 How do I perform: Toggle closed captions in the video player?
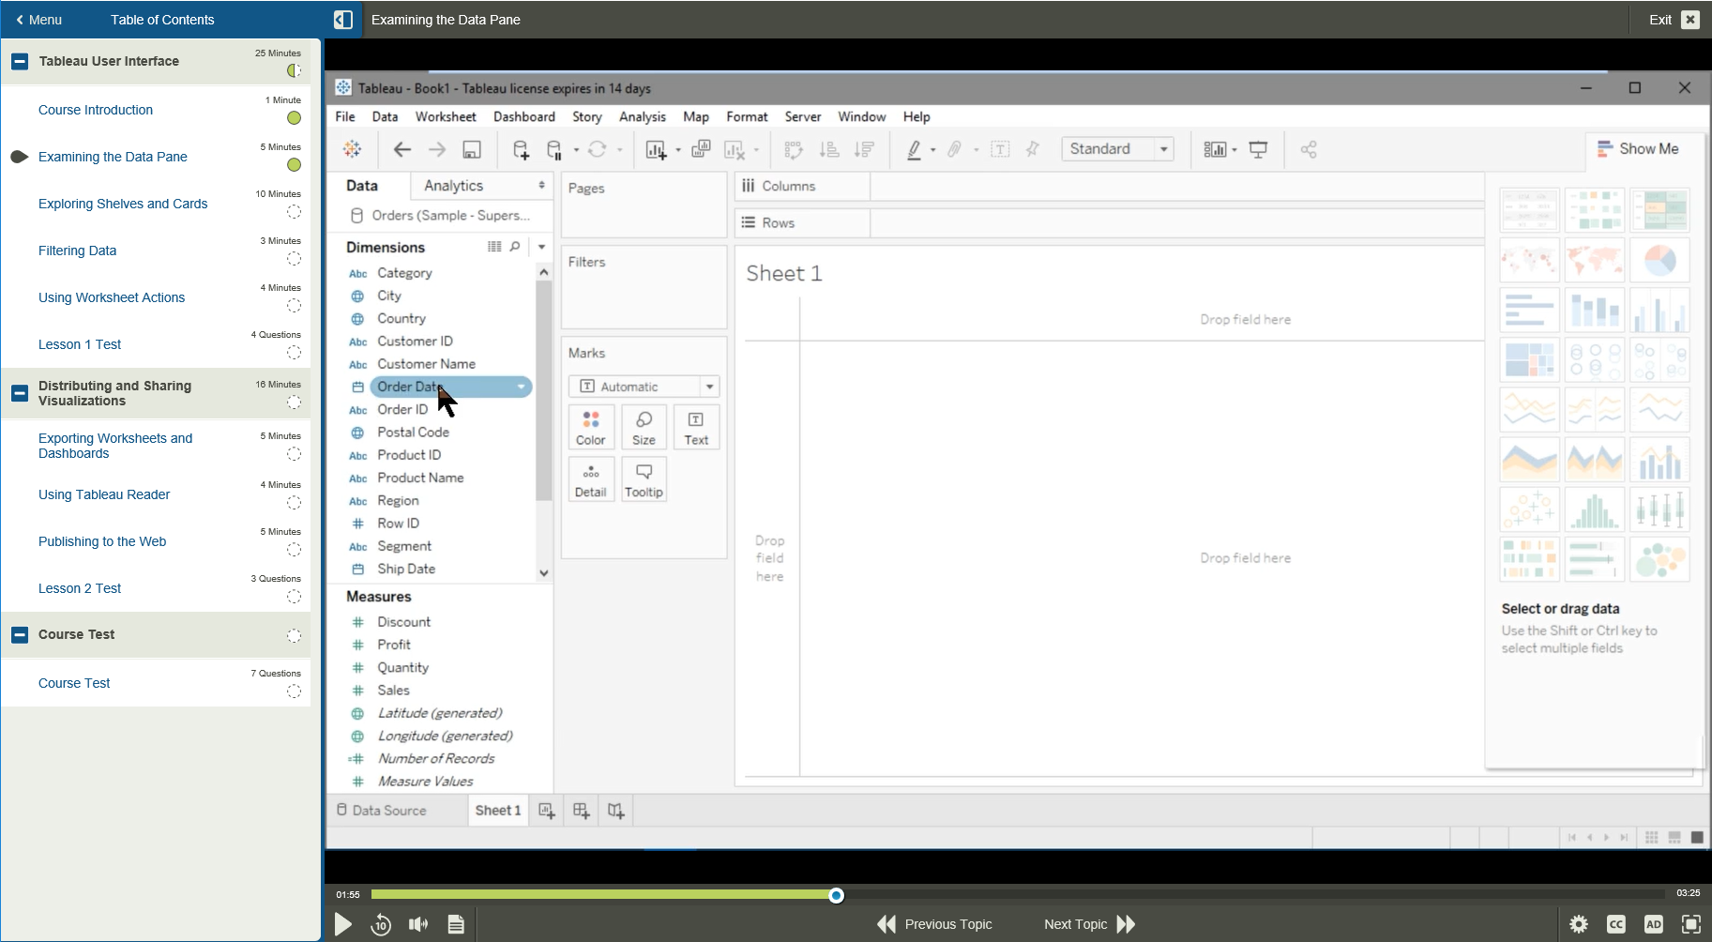click(1617, 924)
